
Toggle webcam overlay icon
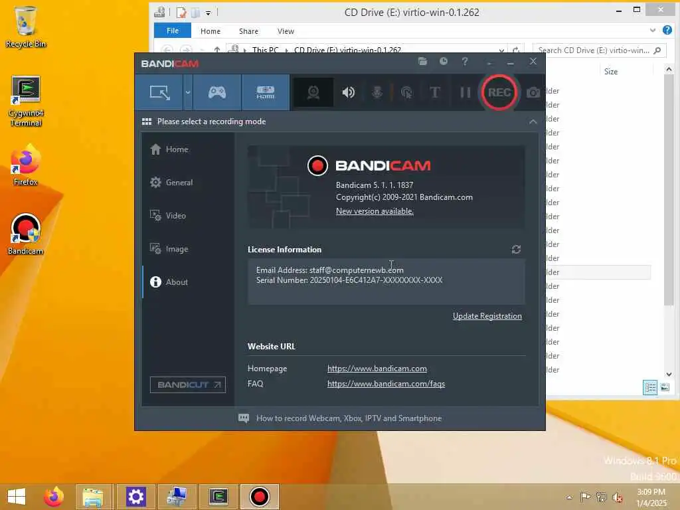pyautogui.click(x=313, y=92)
